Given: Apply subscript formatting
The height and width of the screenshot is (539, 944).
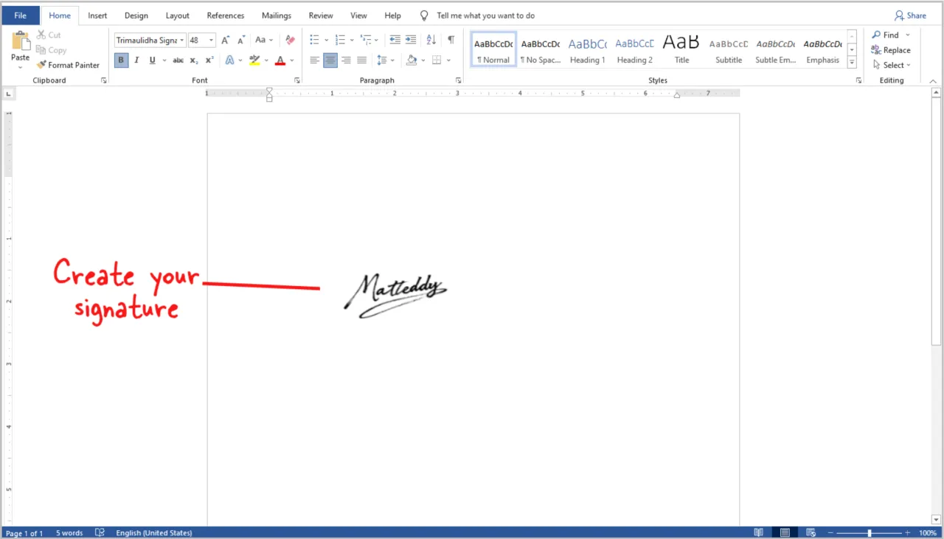Looking at the screenshot, I should tap(194, 60).
